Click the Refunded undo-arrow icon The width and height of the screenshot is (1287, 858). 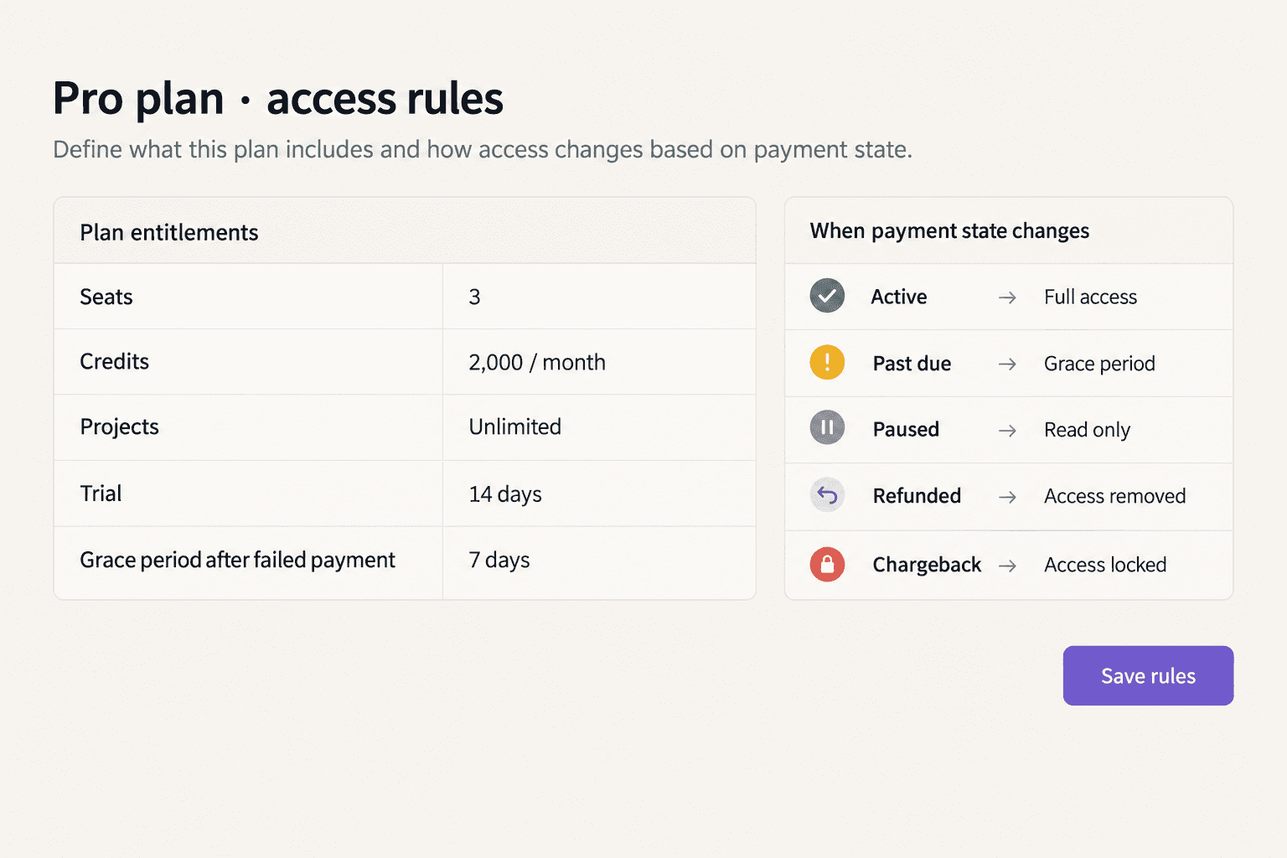pos(827,495)
